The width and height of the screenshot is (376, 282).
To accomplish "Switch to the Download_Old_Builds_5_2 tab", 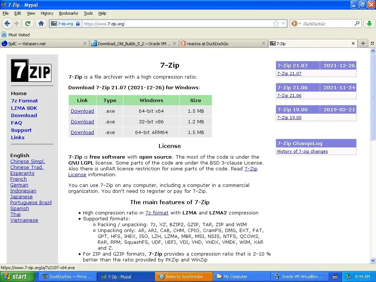I will click(x=134, y=43).
